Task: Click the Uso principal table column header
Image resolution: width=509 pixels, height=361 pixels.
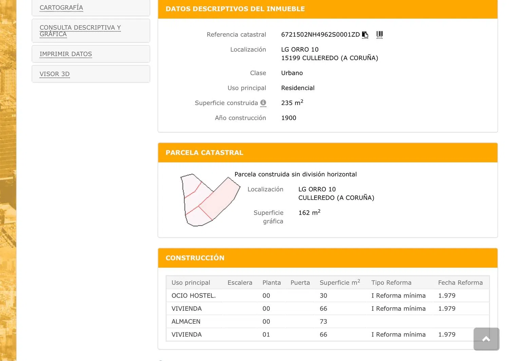Action: [191, 283]
